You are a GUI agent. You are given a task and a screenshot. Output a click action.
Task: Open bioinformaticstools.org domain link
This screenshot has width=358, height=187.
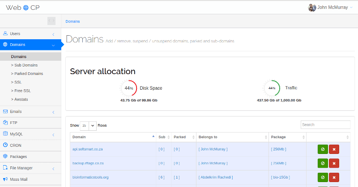pyautogui.click(x=90, y=177)
